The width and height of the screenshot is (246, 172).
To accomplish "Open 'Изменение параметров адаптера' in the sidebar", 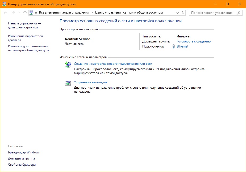I will click(25, 38).
